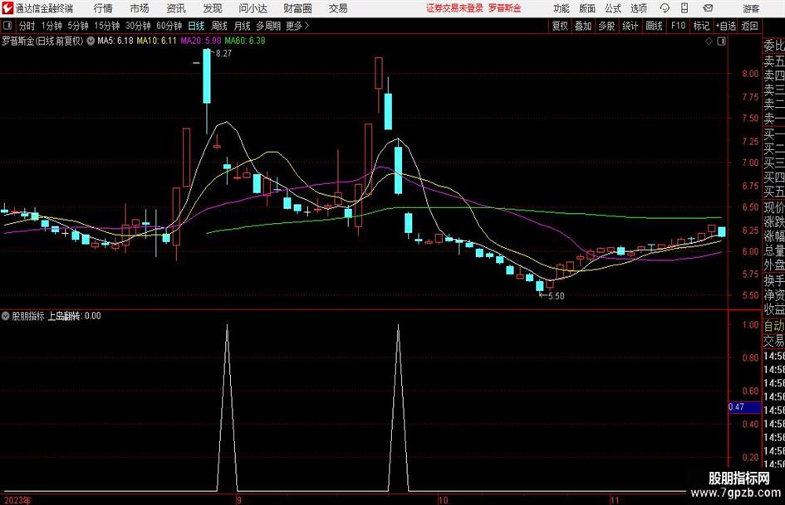
Task: Select the 15分钟 period
Action: [106, 26]
